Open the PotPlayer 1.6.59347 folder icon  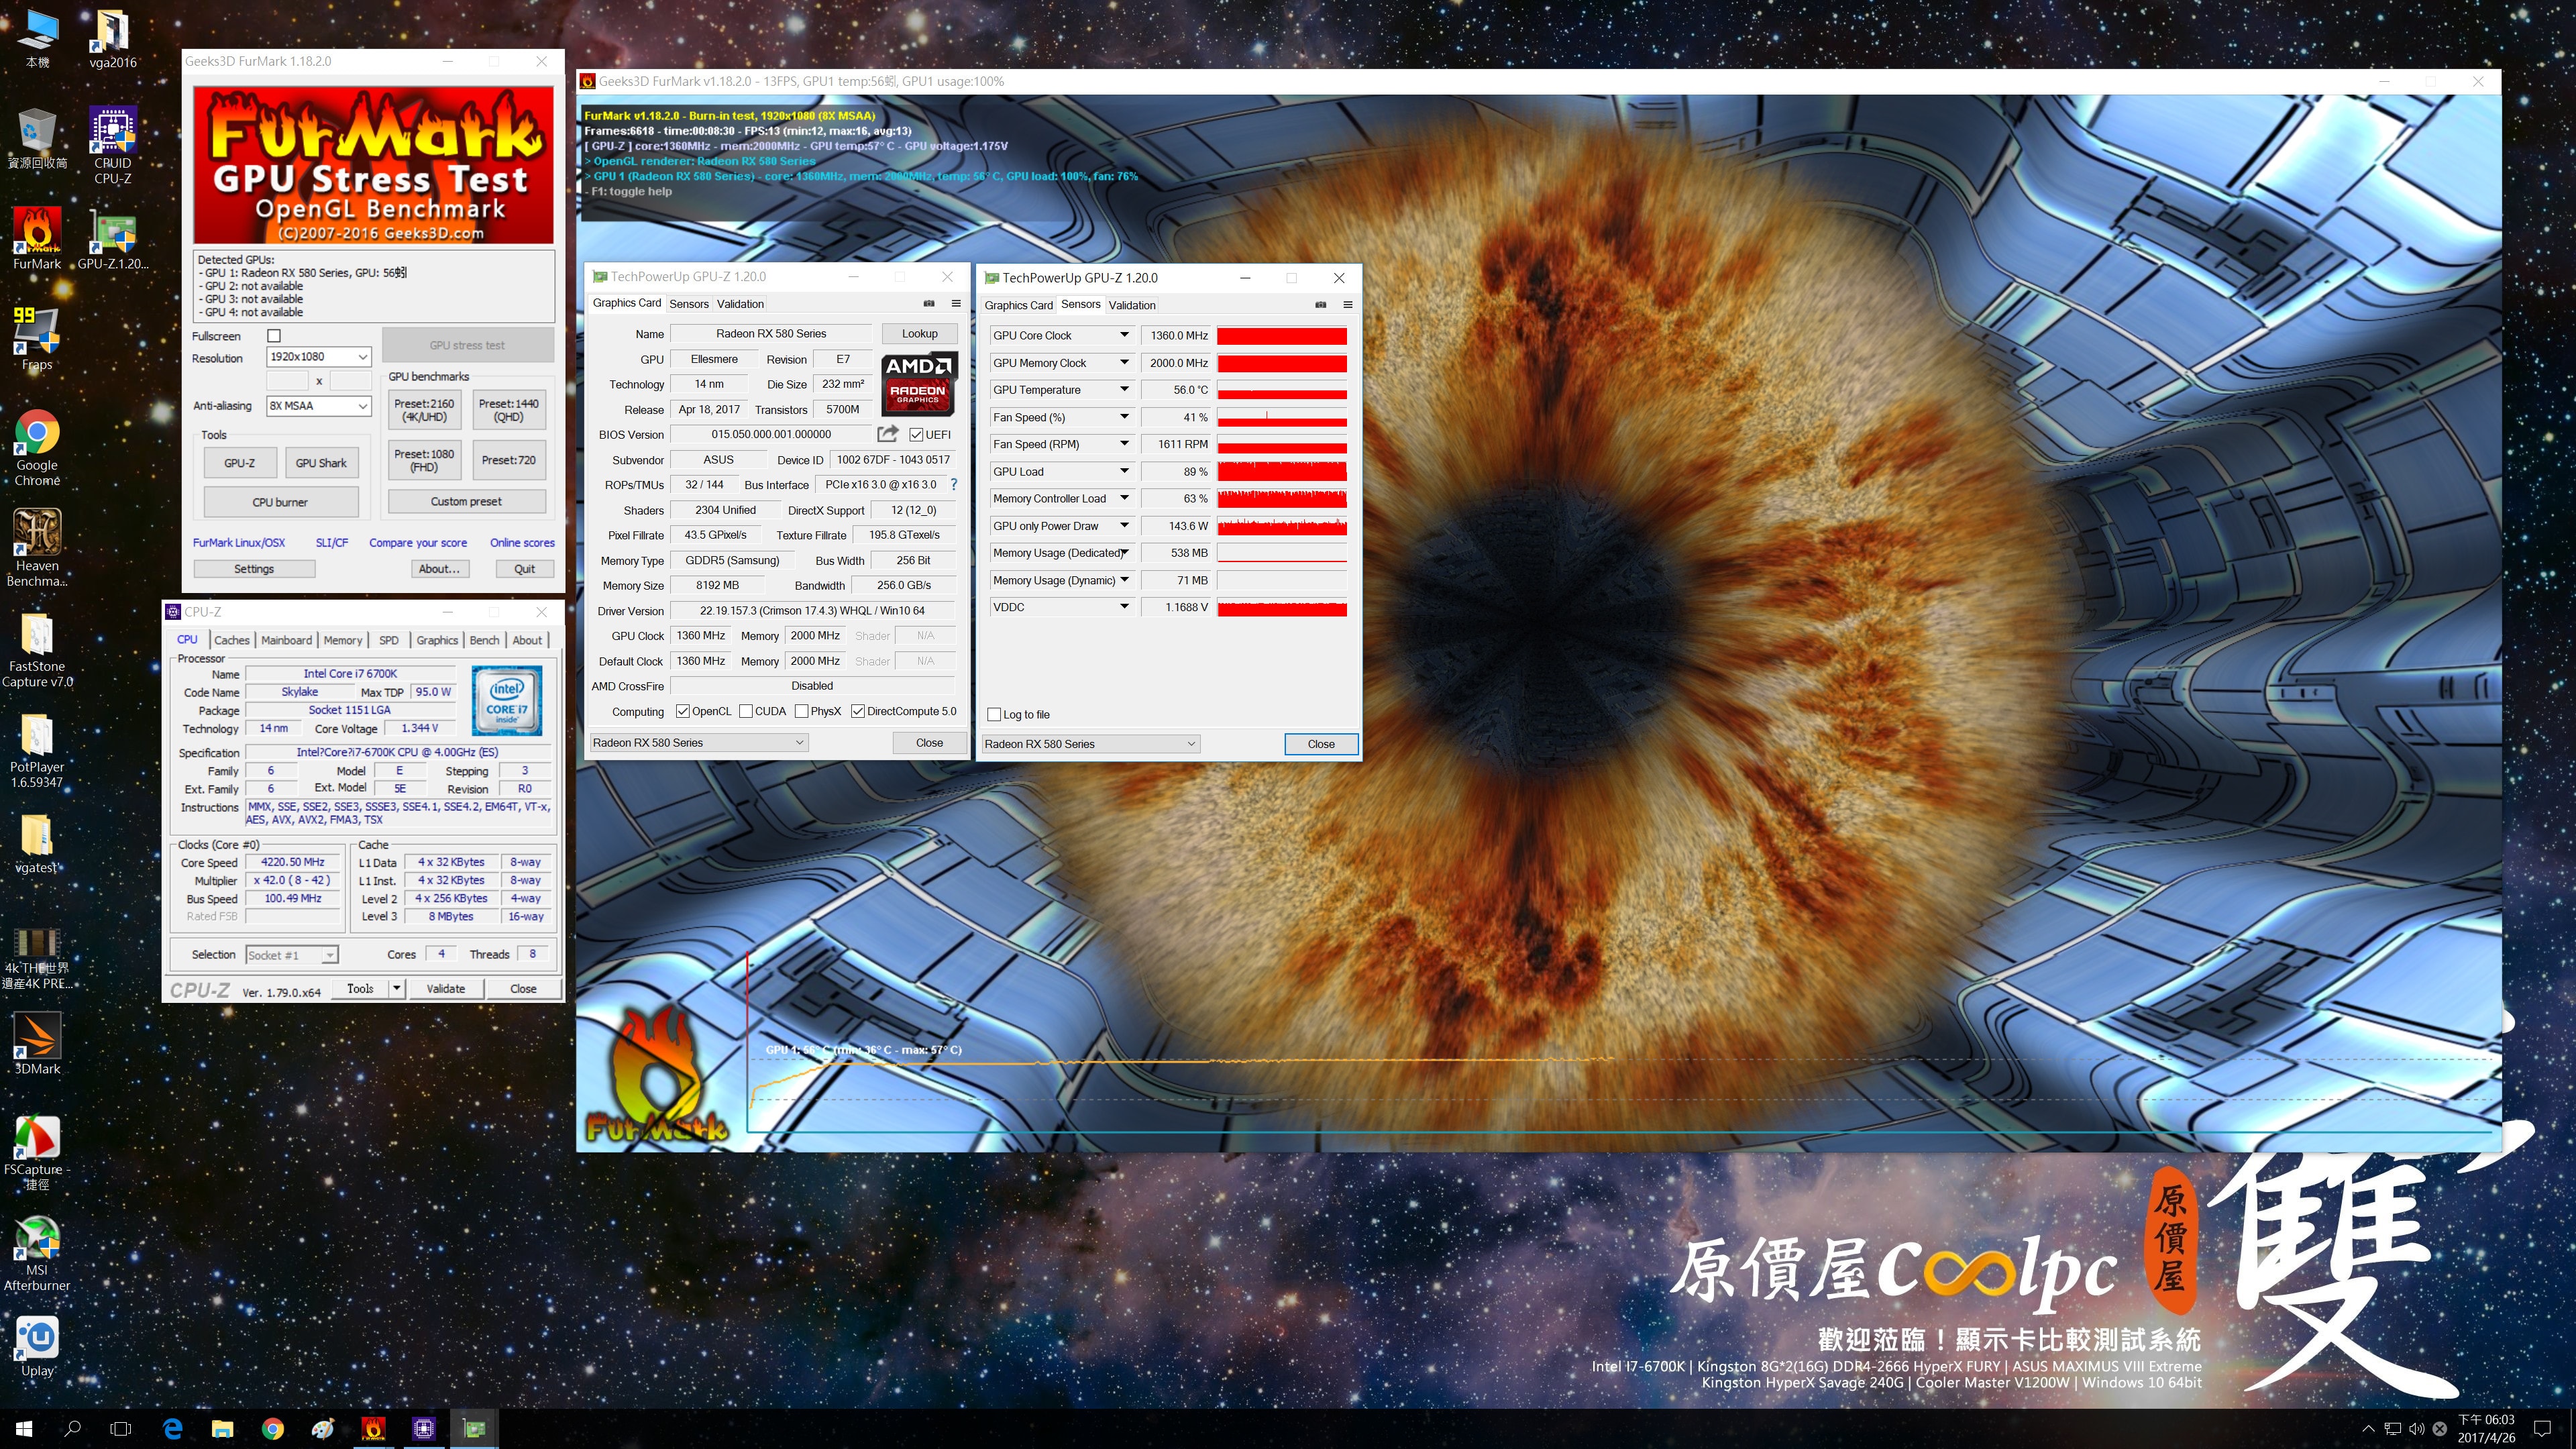click(37, 749)
